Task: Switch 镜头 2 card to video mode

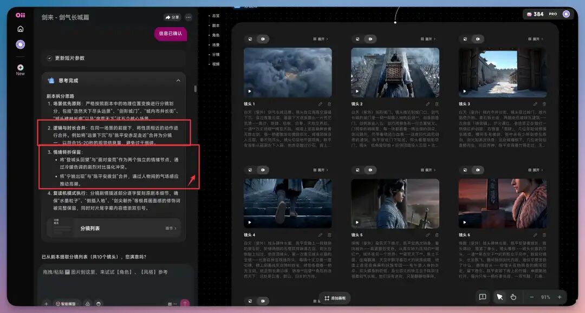Action: pos(370,39)
